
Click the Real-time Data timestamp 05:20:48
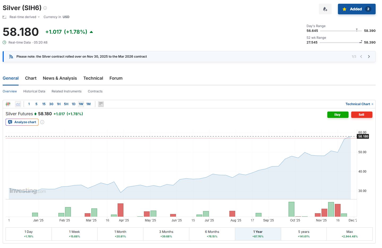[41, 42]
